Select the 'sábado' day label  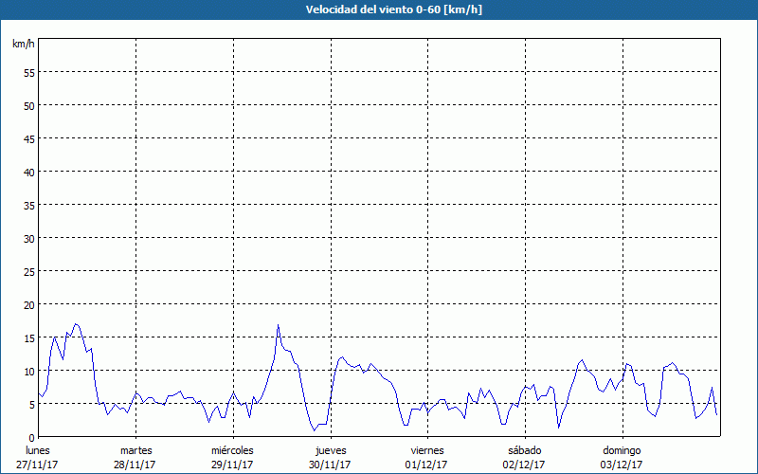point(525,449)
